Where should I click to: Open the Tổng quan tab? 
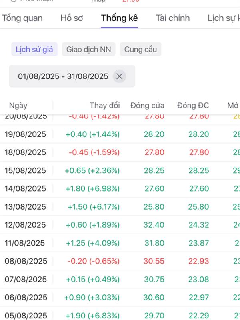coord(22,18)
